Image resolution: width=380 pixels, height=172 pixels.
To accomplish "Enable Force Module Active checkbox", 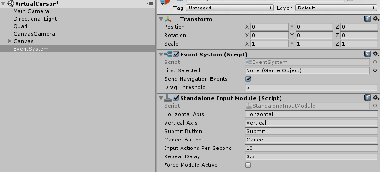I will click(248, 165).
